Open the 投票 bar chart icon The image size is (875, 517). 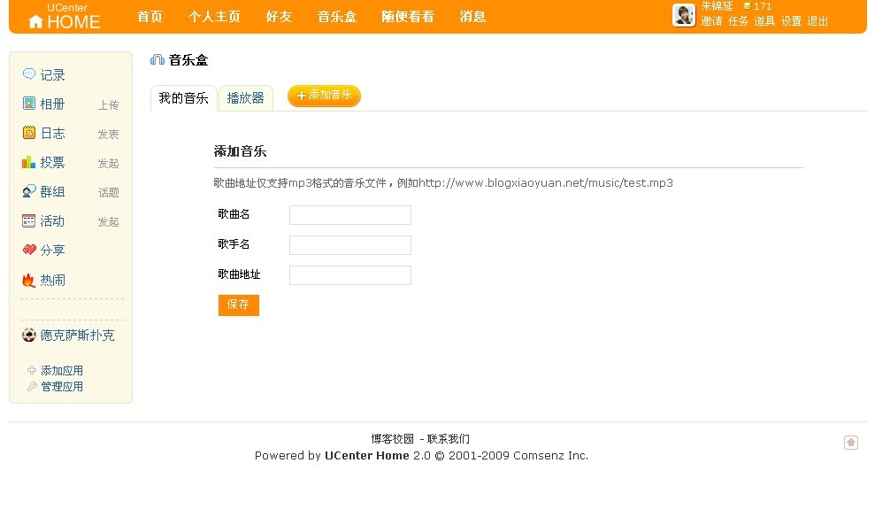[x=29, y=162]
